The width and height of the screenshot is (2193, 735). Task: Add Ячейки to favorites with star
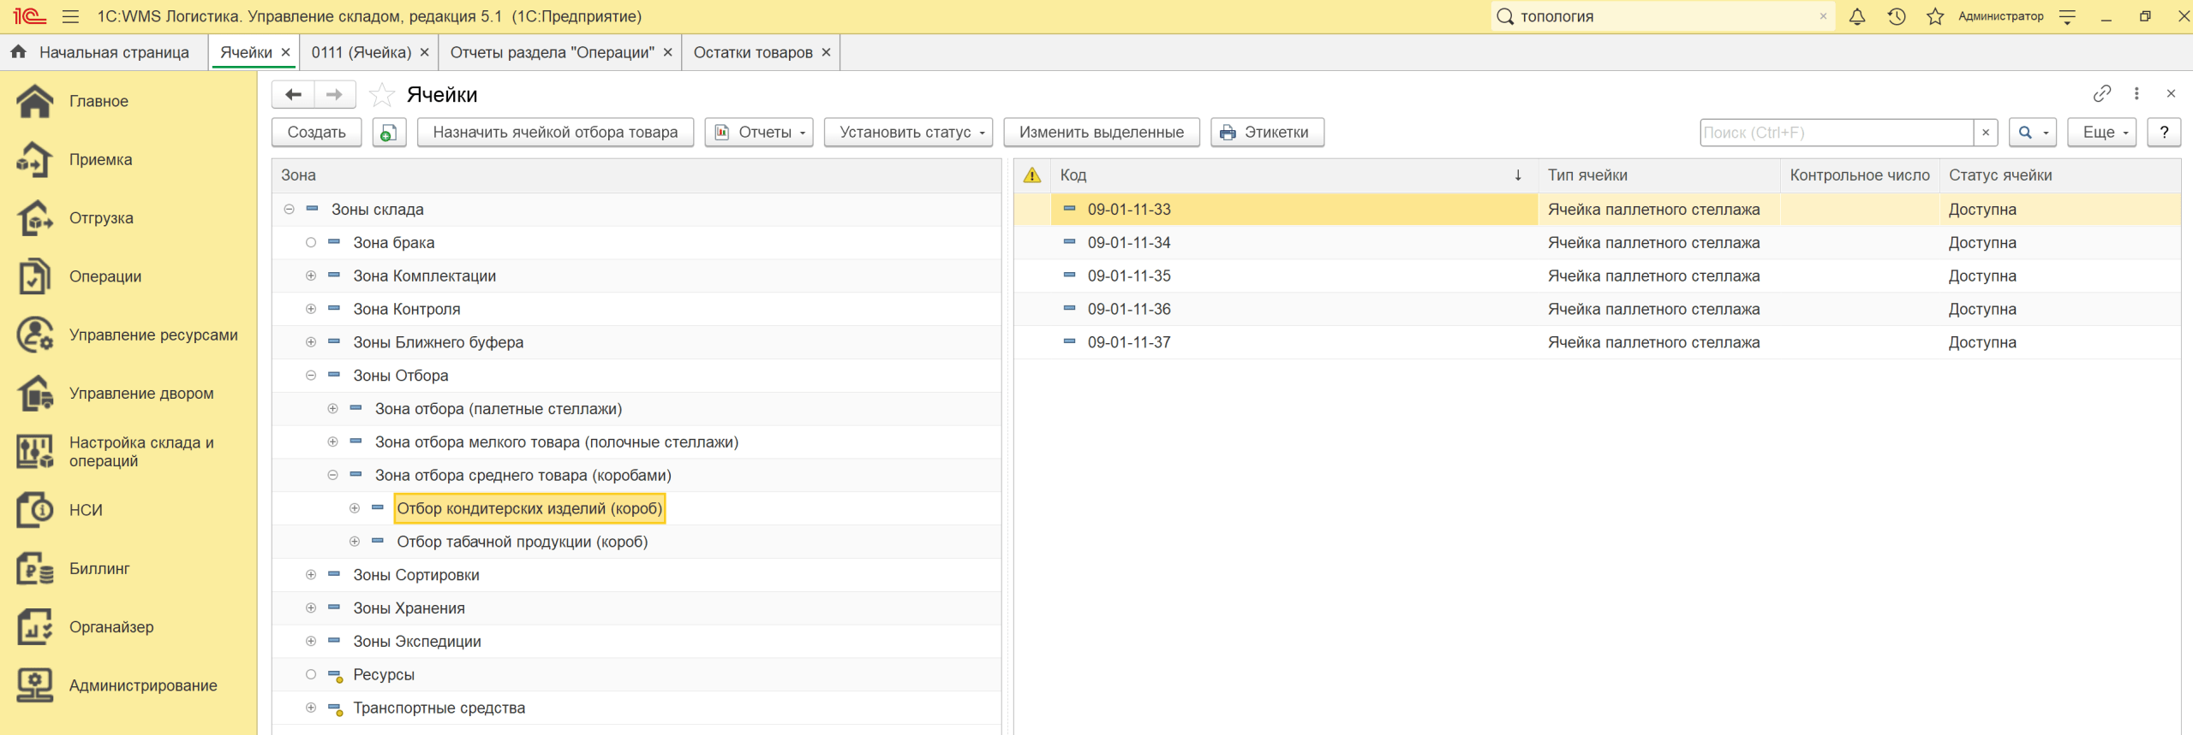coord(382,95)
